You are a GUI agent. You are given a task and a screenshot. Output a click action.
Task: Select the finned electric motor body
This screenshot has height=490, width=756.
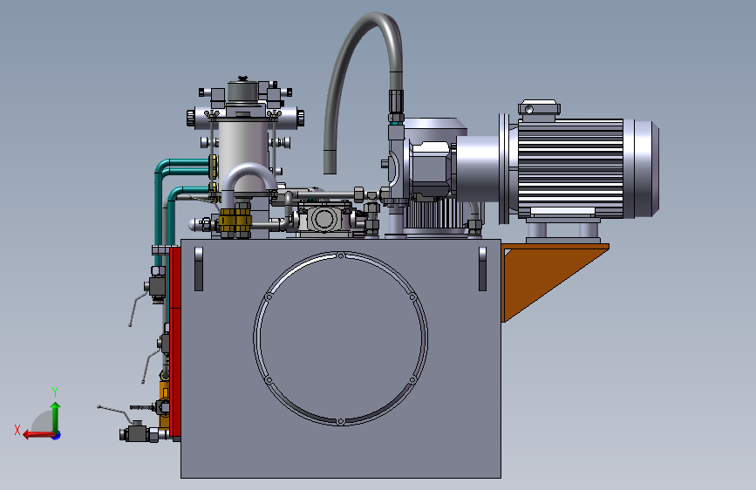[x=570, y=167]
